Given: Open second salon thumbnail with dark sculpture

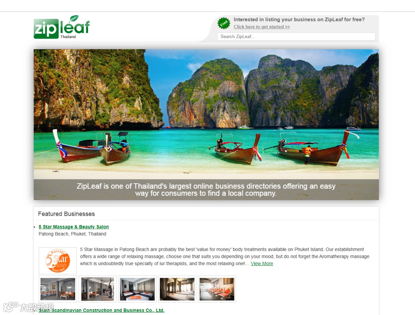Looking at the screenshot, I should coord(97,289).
